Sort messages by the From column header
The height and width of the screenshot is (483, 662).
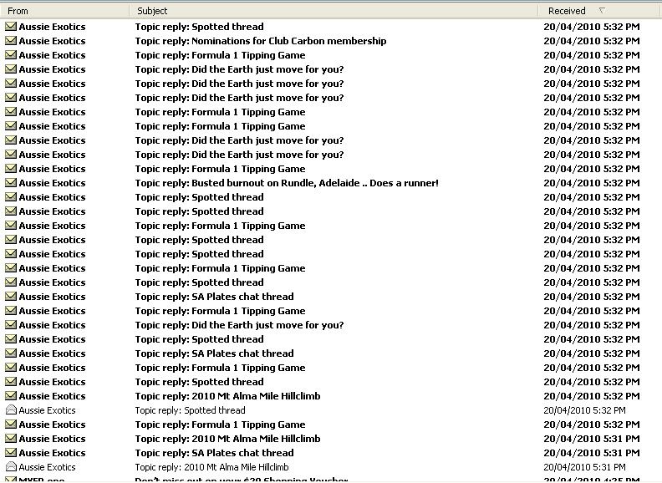click(x=18, y=11)
